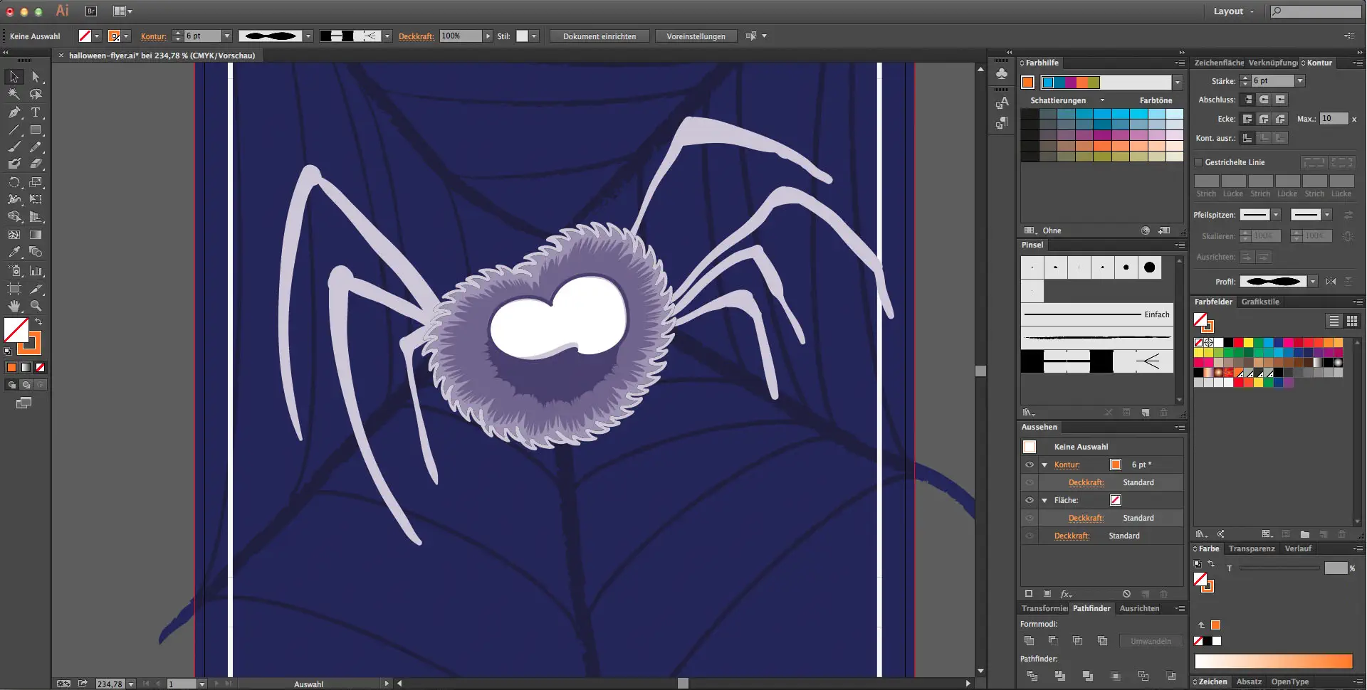
Task: Click the fx effects icon in Aussehen
Action: tap(1066, 594)
